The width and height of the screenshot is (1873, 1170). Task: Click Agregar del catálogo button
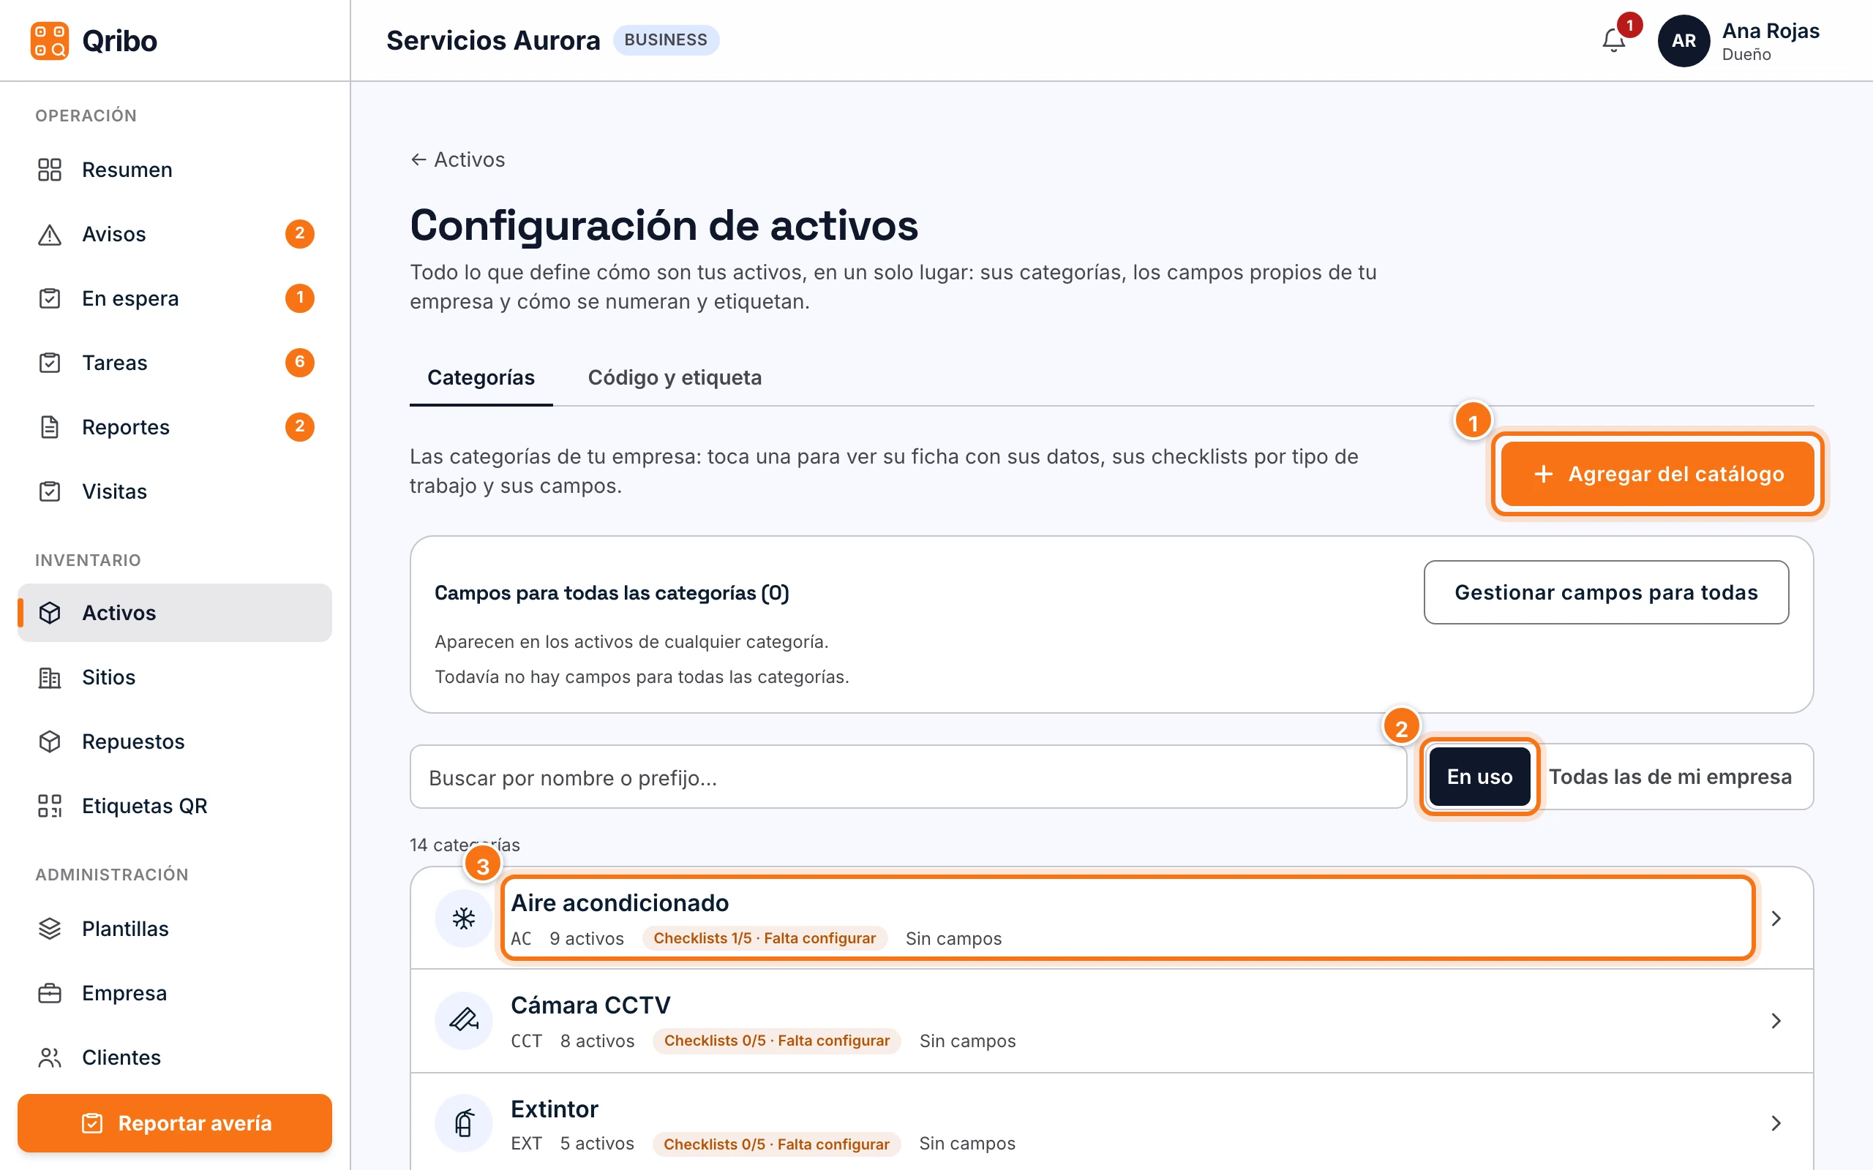[x=1657, y=474]
